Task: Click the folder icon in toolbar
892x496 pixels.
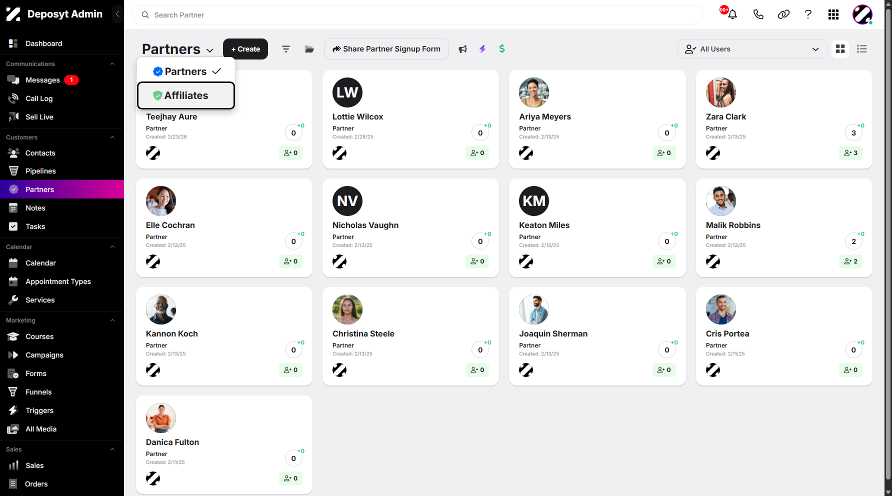Action: (x=309, y=49)
